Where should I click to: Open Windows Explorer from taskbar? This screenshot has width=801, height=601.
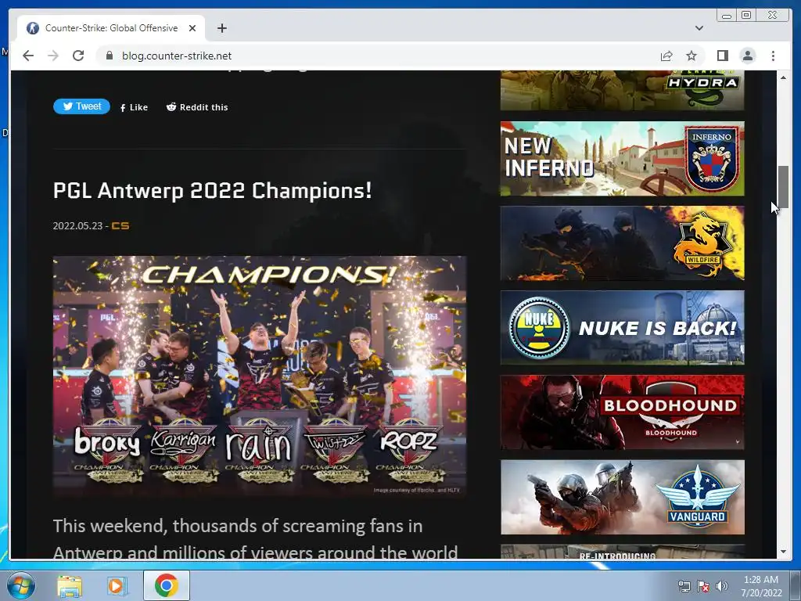70,585
